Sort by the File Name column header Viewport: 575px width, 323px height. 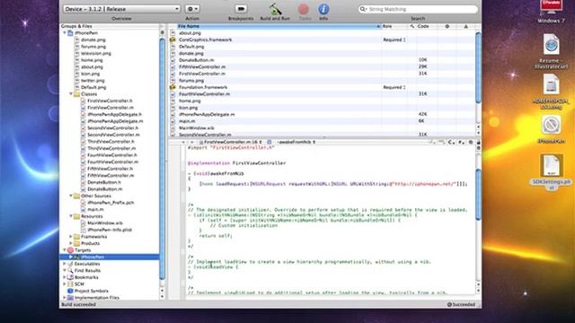[x=279, y=26]
